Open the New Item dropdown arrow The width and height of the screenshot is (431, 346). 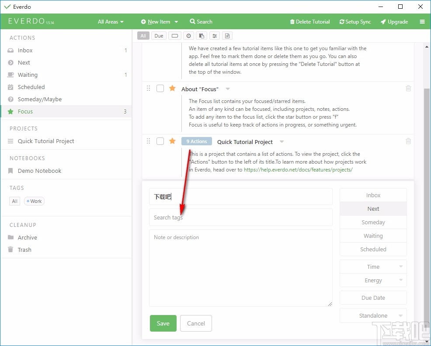(176, 22)
